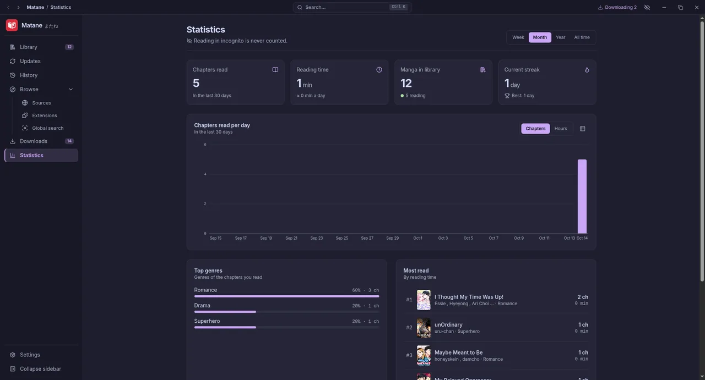
Task: Click the History clock icon in sidebar
Action: click(x=13, y=75)
